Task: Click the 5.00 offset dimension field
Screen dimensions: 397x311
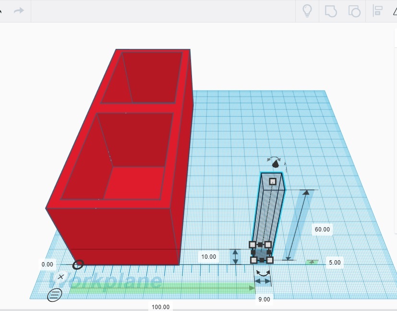Action: tap(335, 263)
